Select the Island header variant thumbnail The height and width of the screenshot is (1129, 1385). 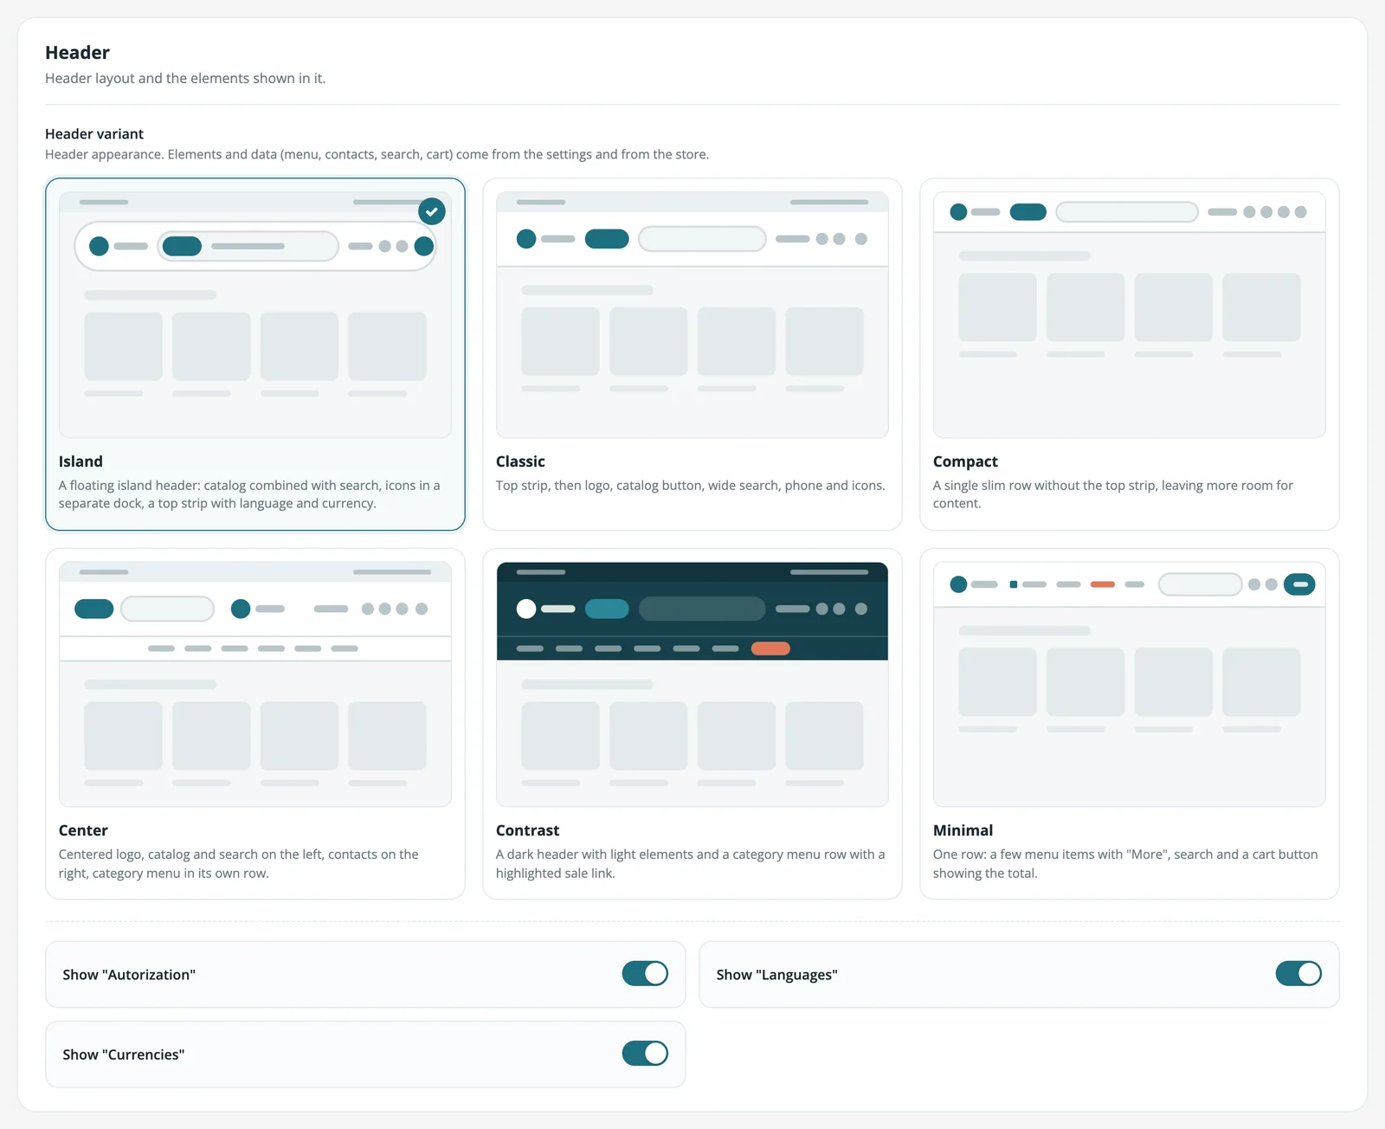[x=255, y=314]
